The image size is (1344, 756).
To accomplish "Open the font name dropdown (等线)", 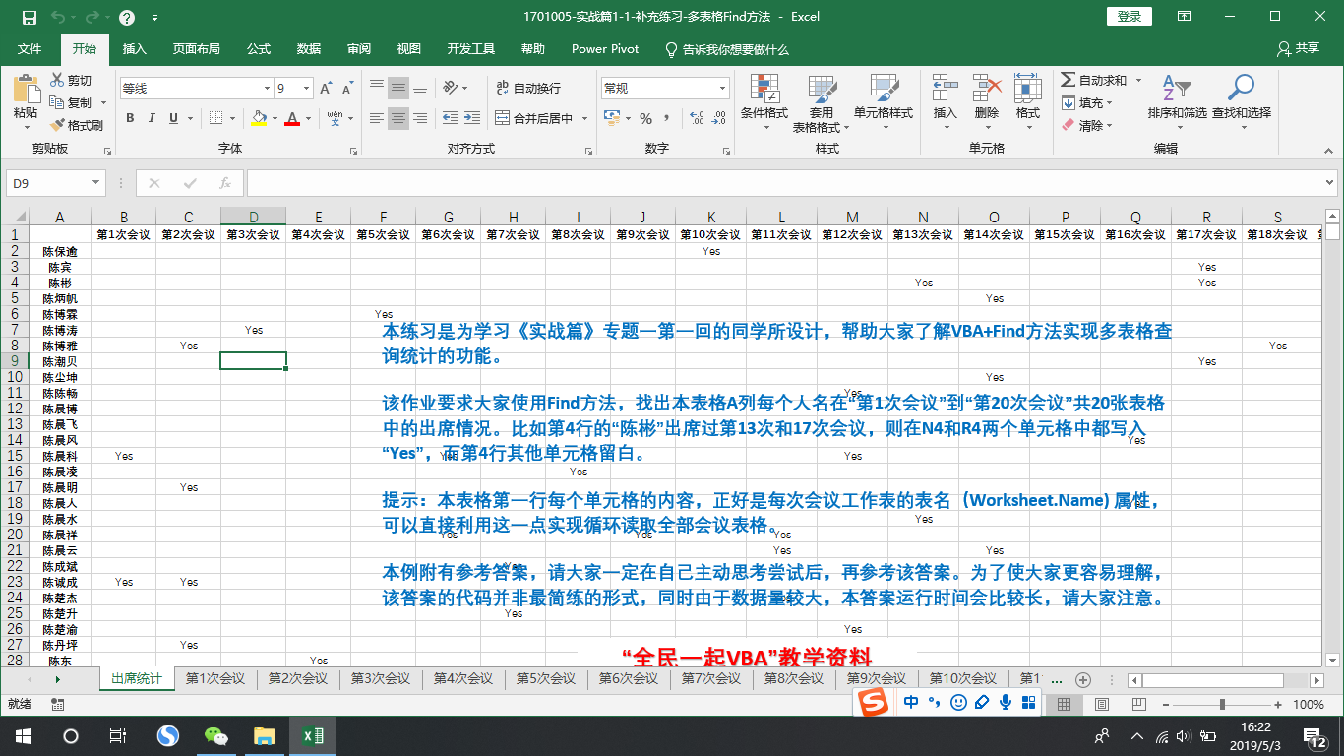I will pos(266,88).
